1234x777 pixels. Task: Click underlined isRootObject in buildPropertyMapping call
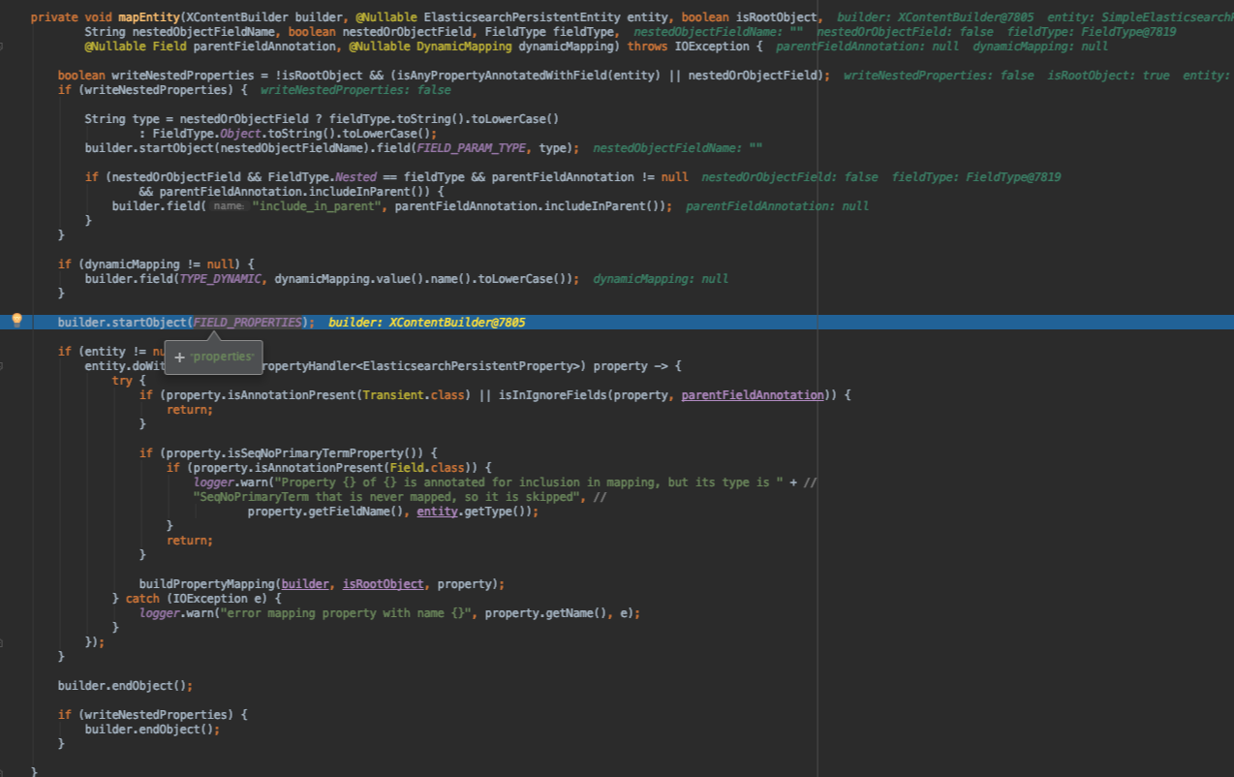(384, 584)
